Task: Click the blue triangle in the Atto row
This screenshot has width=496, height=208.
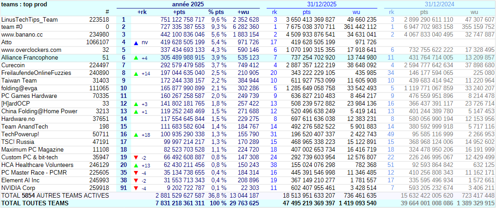Action: coord(136,42)
